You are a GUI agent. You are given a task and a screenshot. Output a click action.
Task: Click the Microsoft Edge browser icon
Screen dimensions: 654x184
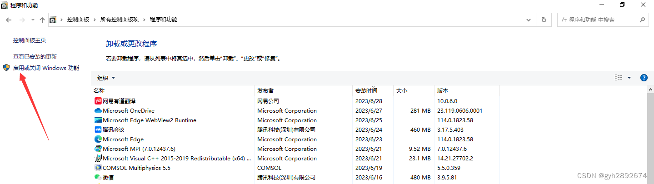tap(98, 139)
